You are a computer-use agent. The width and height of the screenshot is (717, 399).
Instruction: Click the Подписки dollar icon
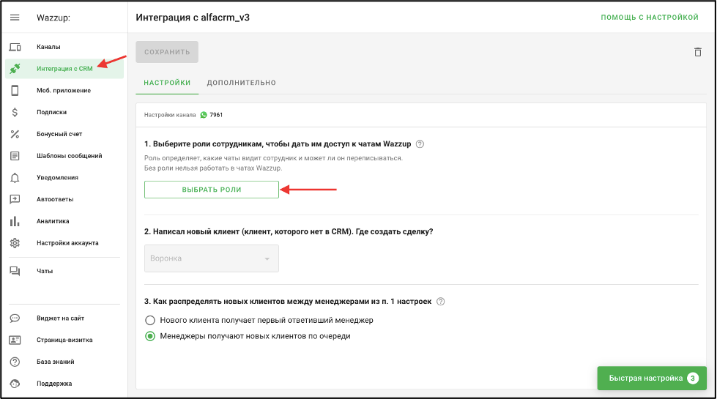click(15, 112)
